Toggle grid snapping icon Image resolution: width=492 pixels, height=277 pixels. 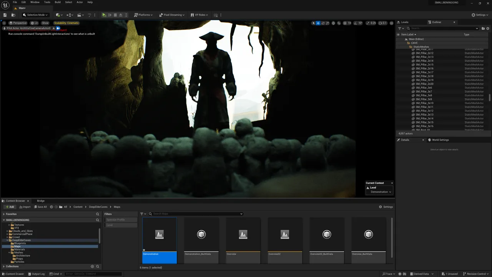click(345, 23)
